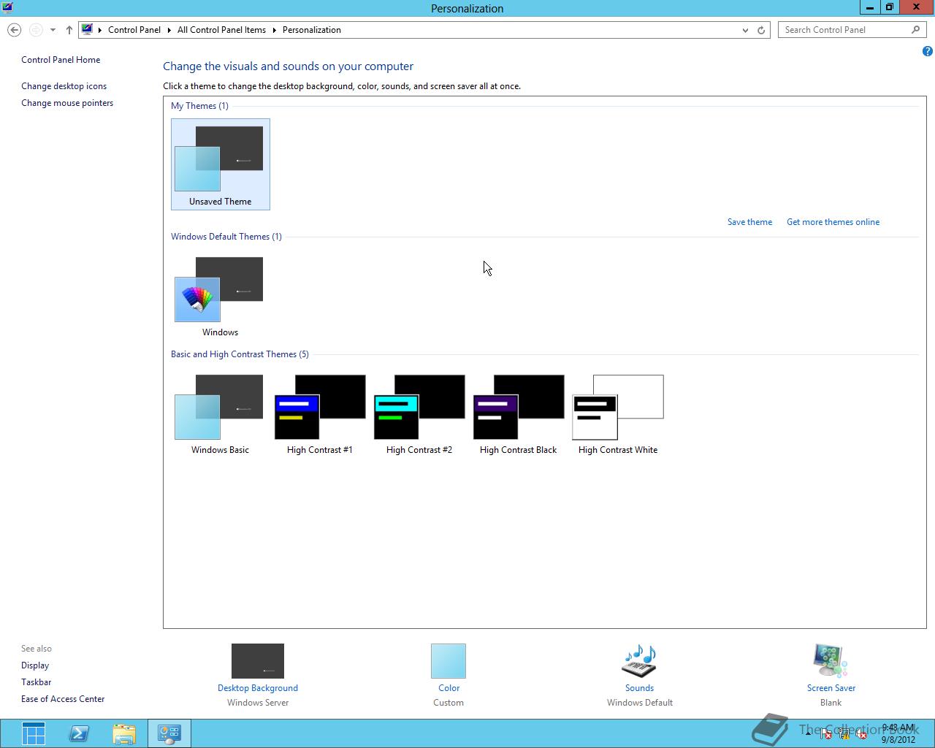Open the Color swatch settings
The height and width of the screenshot is (748, 935).
(449, 661)
